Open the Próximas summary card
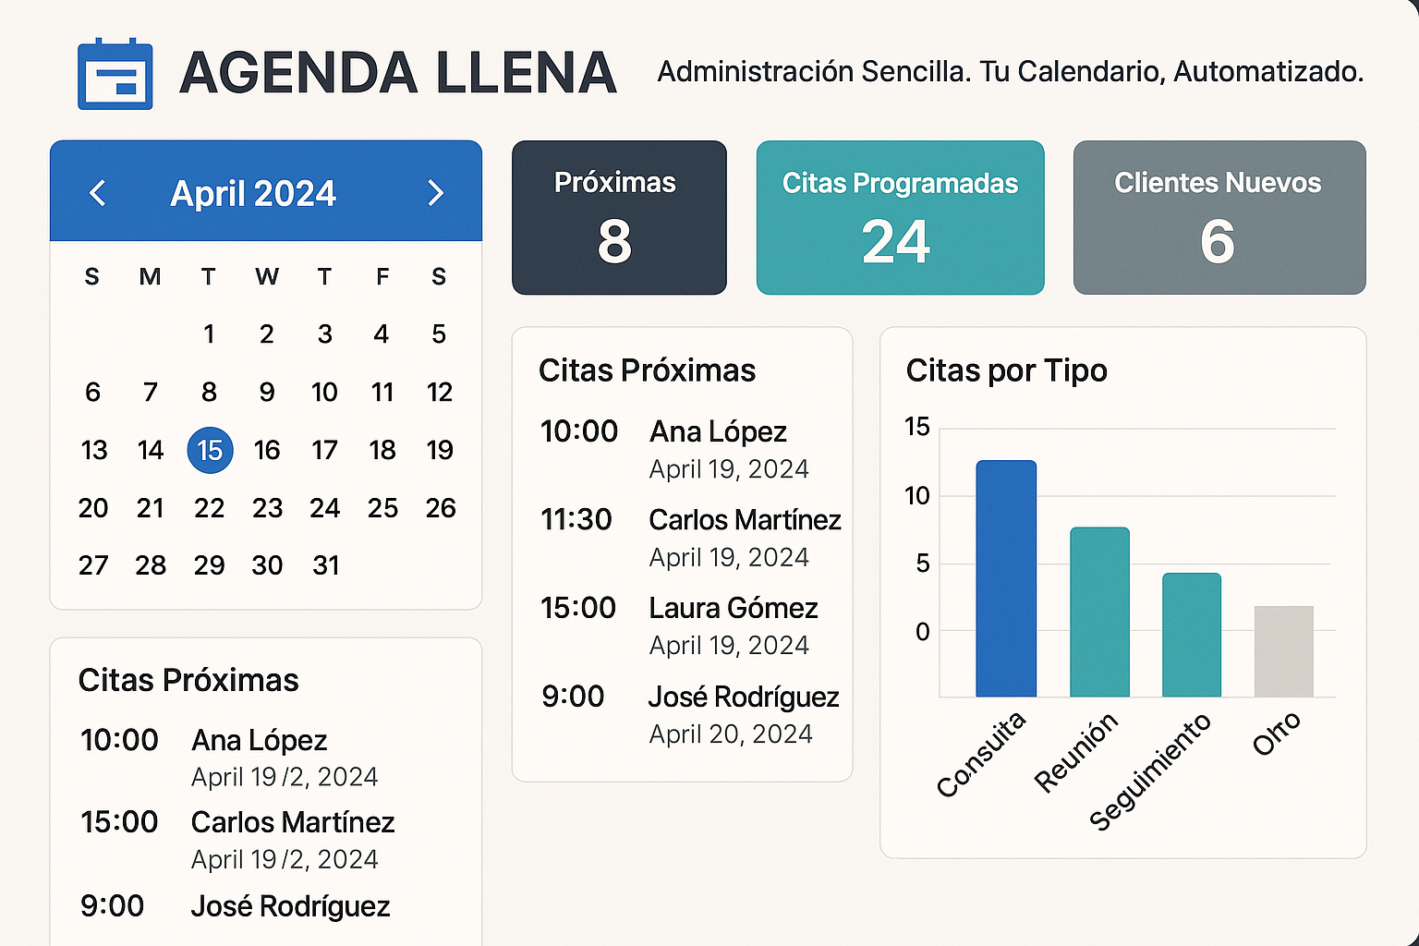The image size is (1419, 946). click(x=619, y=218)
